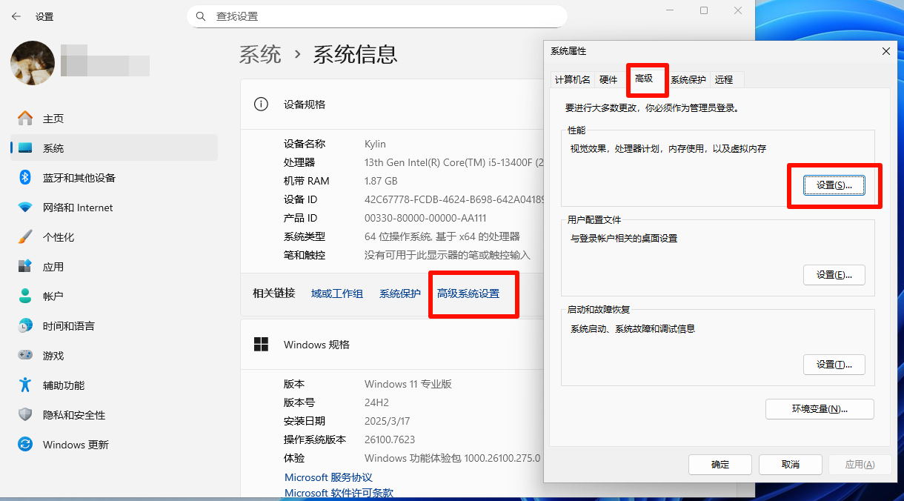Open 个性化 paintbrush icon

pyautogui.click(x=25, y=237)
